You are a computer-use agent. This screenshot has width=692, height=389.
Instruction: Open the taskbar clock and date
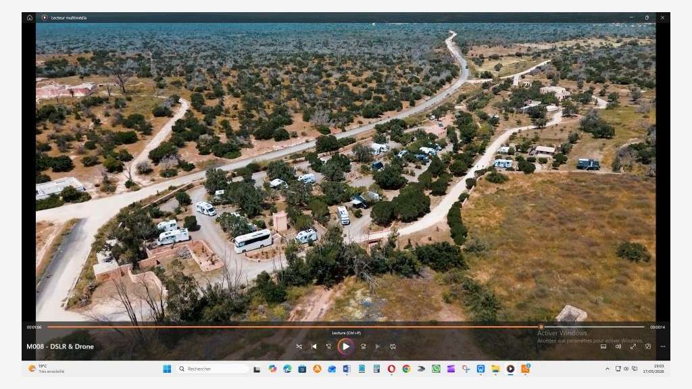point(653,369)
